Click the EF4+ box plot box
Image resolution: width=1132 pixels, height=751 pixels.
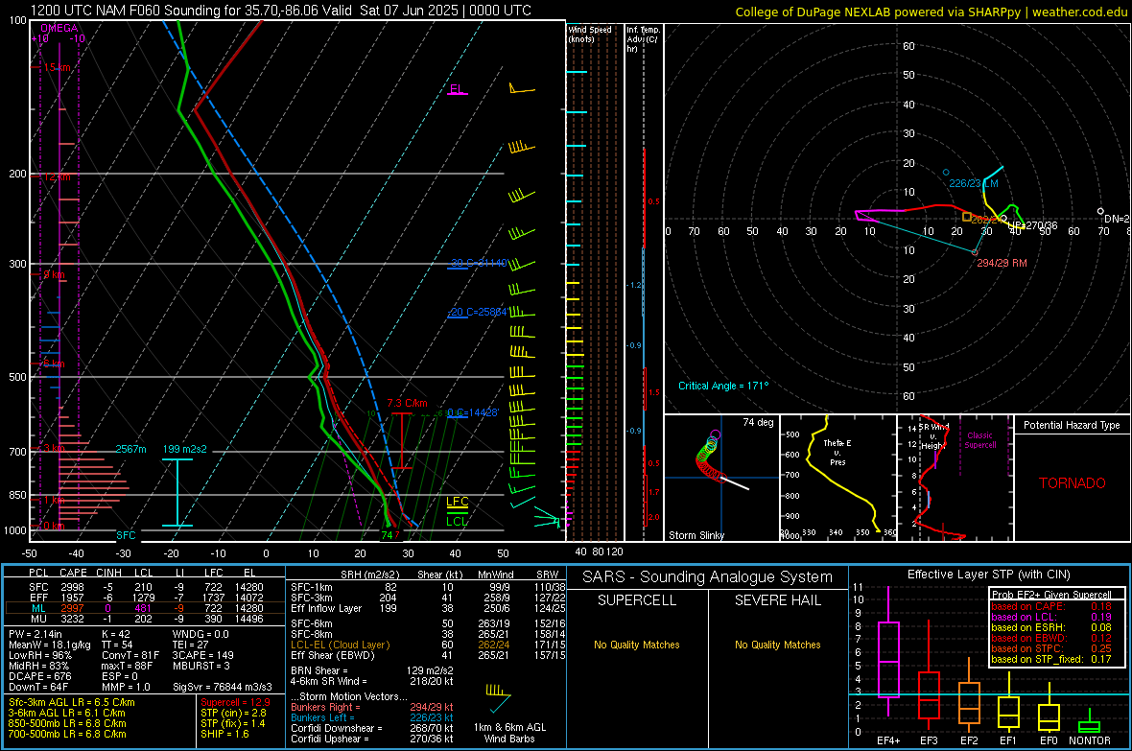[888, 659]
